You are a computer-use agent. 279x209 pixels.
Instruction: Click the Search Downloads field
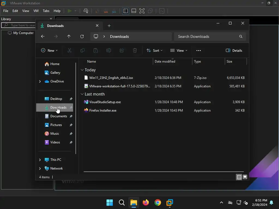tap(210, 36)
